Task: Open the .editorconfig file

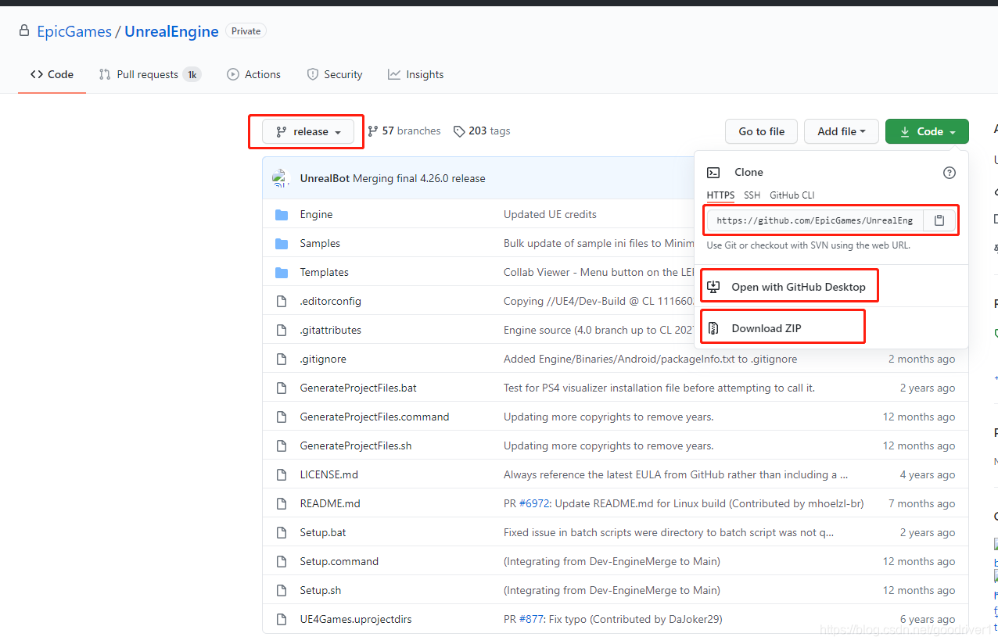Action: click(x=330, y=301)
